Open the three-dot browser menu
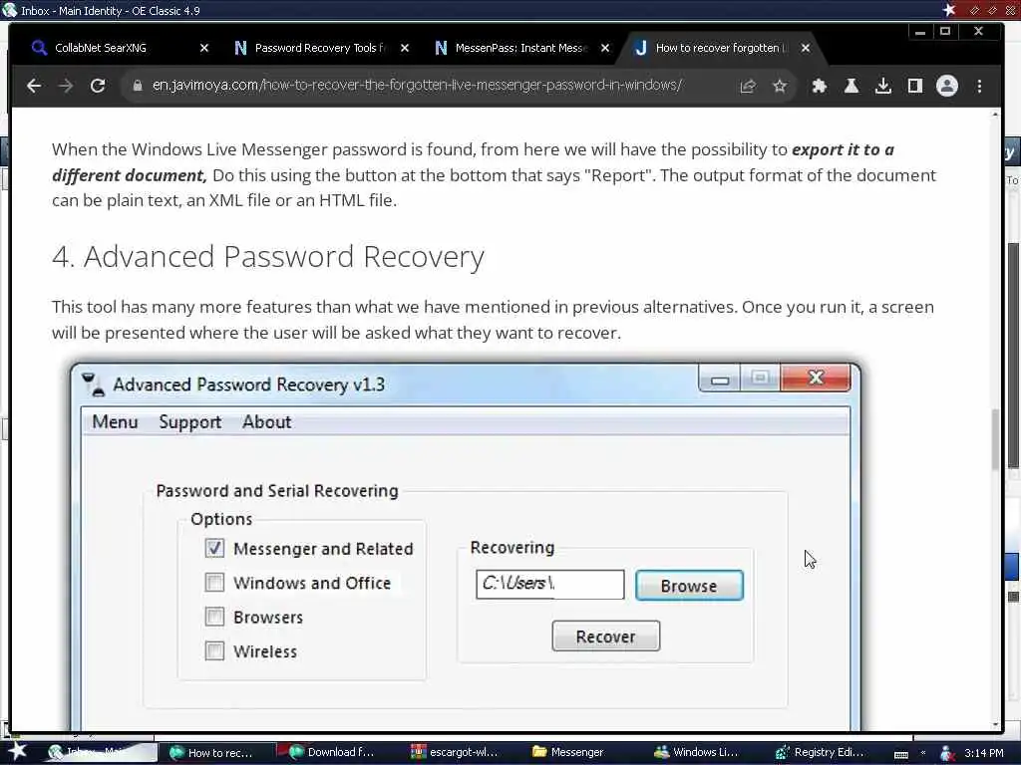Viewport: 1021px width, 765px height. (x=979, y=86)
